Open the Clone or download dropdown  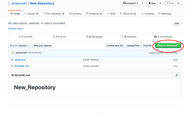[168, 46]
